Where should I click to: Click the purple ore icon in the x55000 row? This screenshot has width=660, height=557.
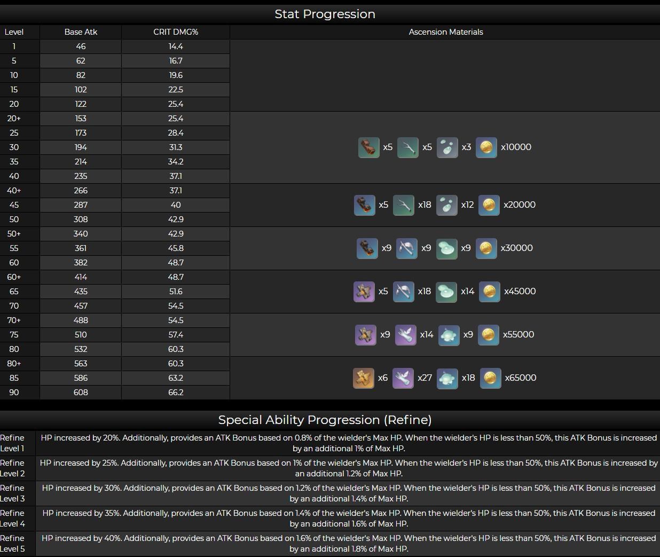(366, 335)
